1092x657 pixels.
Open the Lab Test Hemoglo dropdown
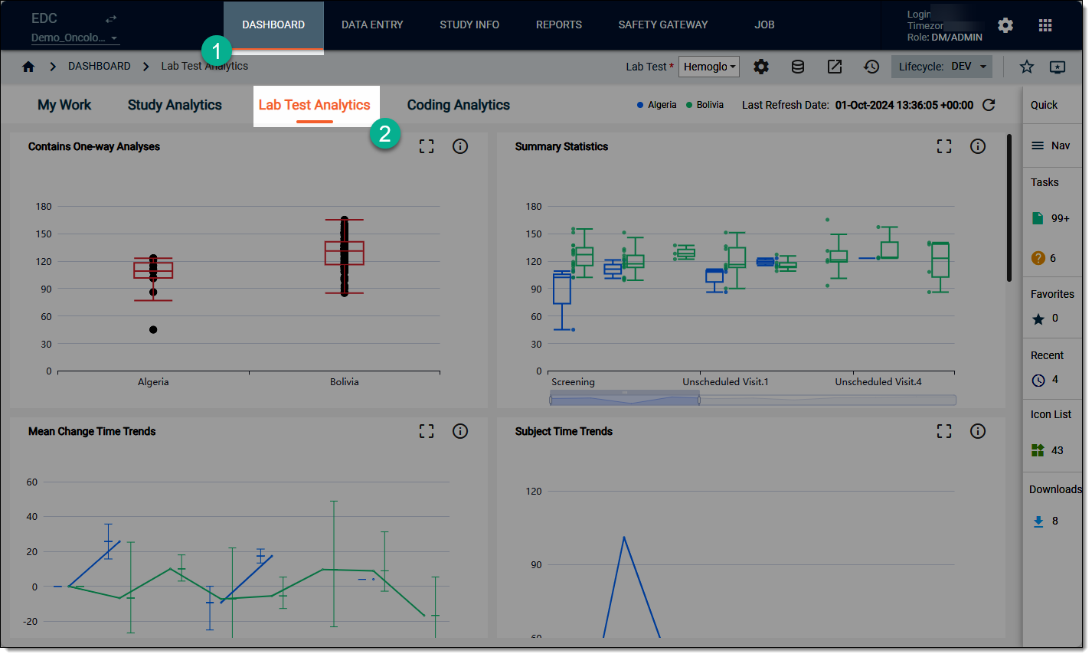(x=709, y=67)
